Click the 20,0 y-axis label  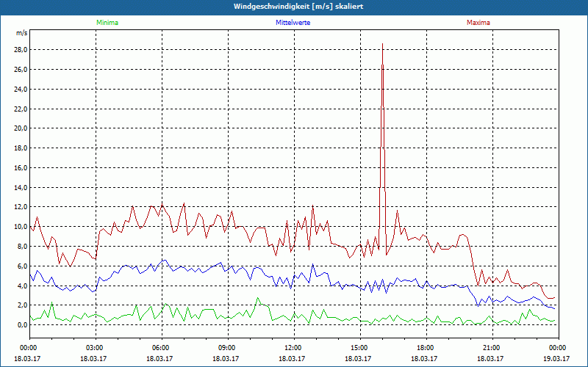pos(21,128)
